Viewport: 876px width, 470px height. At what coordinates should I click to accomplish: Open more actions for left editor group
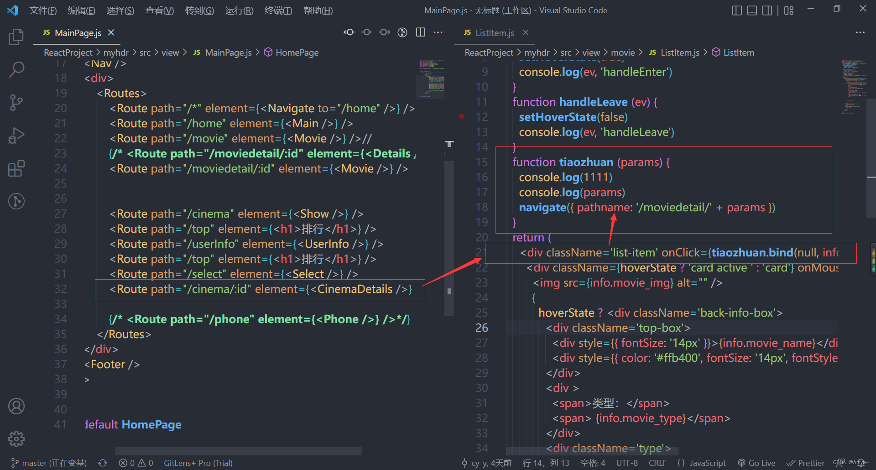click(x=438, y=32)
